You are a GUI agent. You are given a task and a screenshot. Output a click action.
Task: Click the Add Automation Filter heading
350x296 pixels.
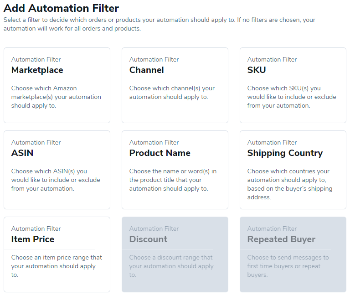(x=61, y=8)
